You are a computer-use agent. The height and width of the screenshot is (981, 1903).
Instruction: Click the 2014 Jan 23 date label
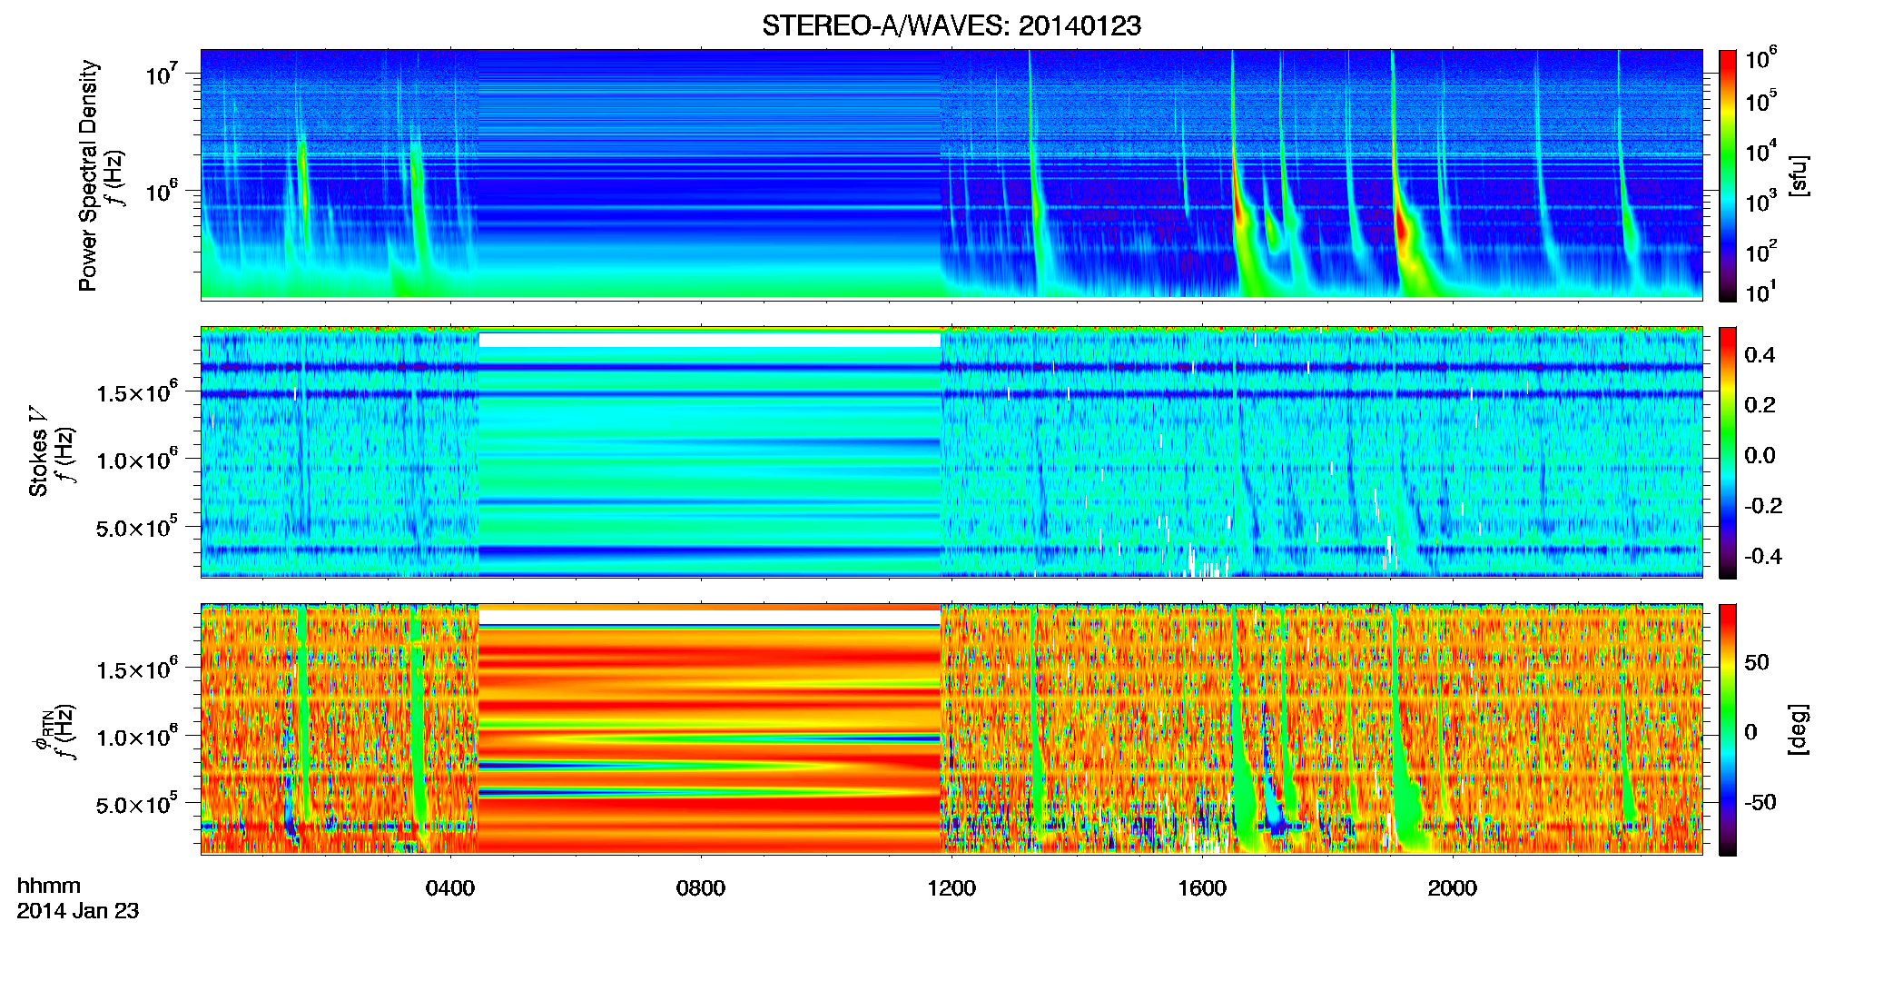point(78,911)
